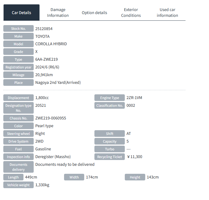This screenshot has height=200, width=209.
Task: Open the Damage Information tab
Action: coord(58,13)
